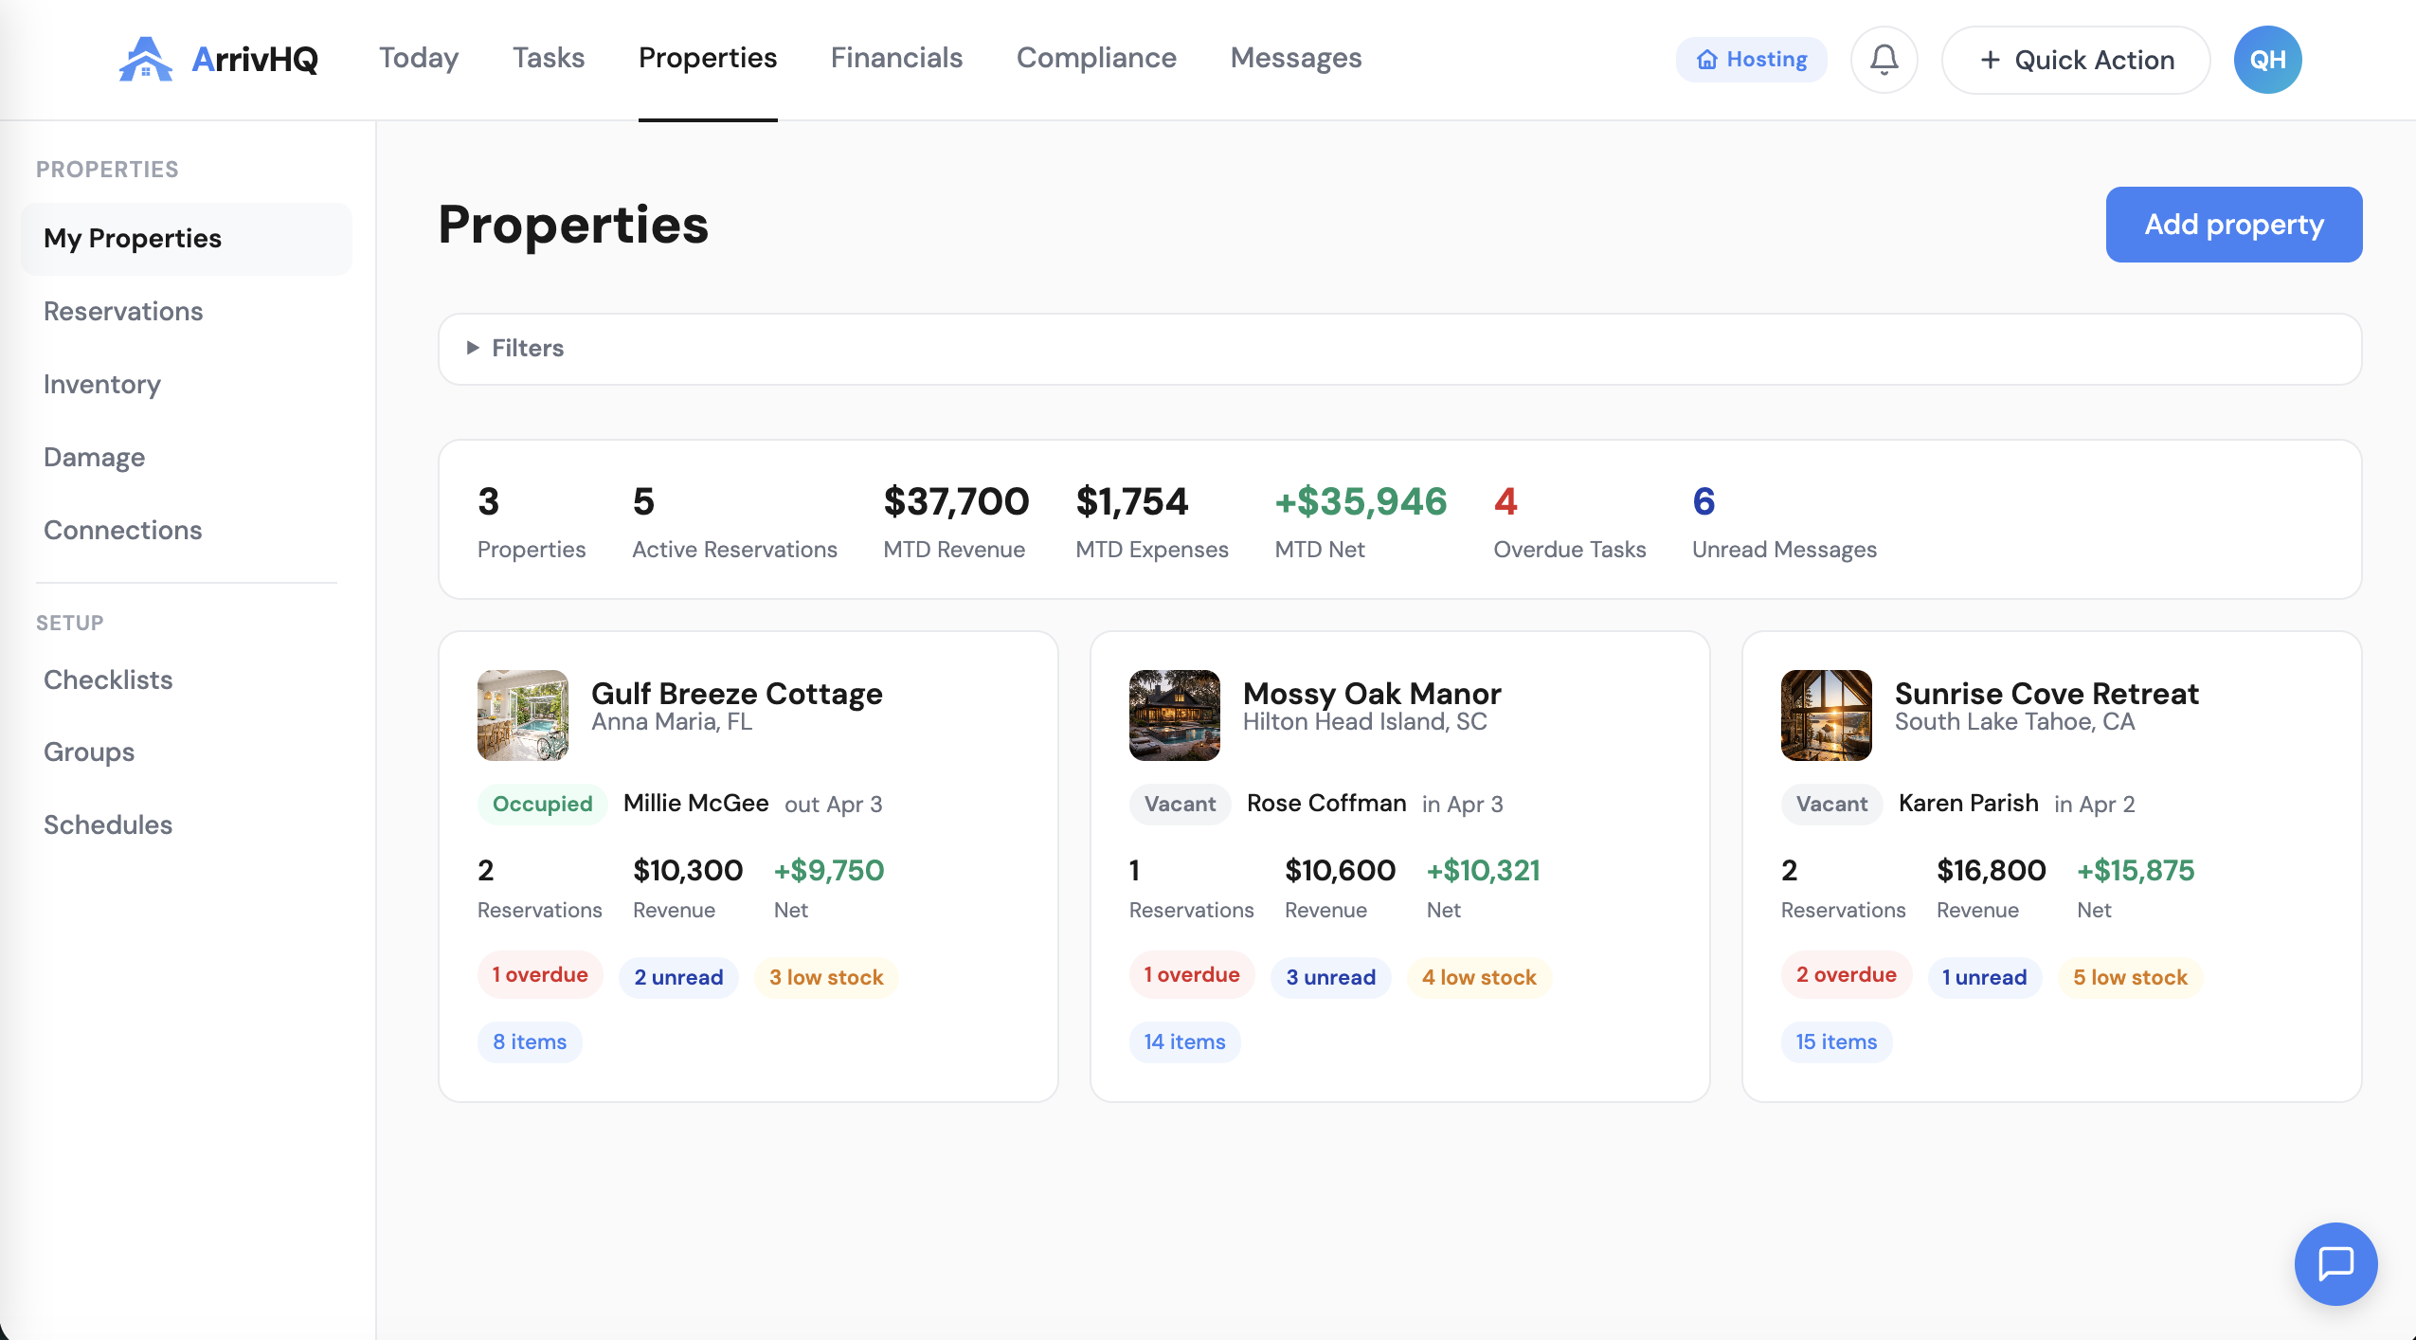
Task: Open Checklists under Setup
Action: pos(108,679)
